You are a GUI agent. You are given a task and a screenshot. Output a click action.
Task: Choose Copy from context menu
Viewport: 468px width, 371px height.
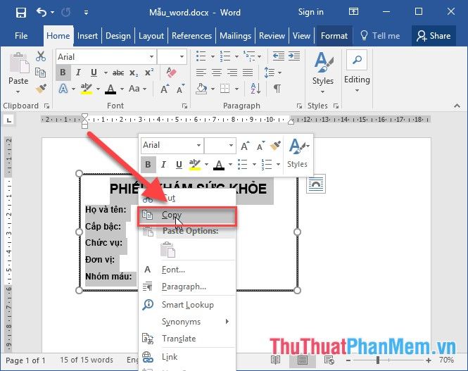point(187,215)
